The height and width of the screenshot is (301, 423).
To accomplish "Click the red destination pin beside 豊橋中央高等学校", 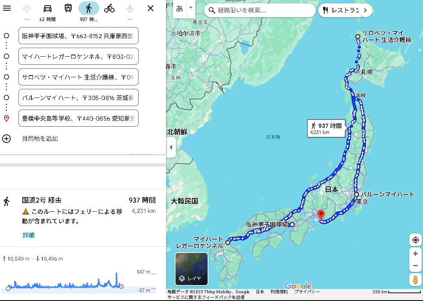I will [6, 118].
